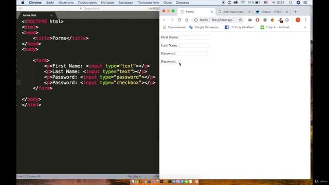This screenshot has width=329, height=185.
Task: Click the screen recording menu bar icon
Action: click(224, 3)
